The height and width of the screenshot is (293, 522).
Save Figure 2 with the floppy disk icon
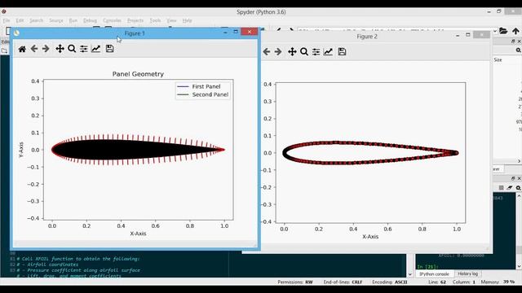click(342, 52)
